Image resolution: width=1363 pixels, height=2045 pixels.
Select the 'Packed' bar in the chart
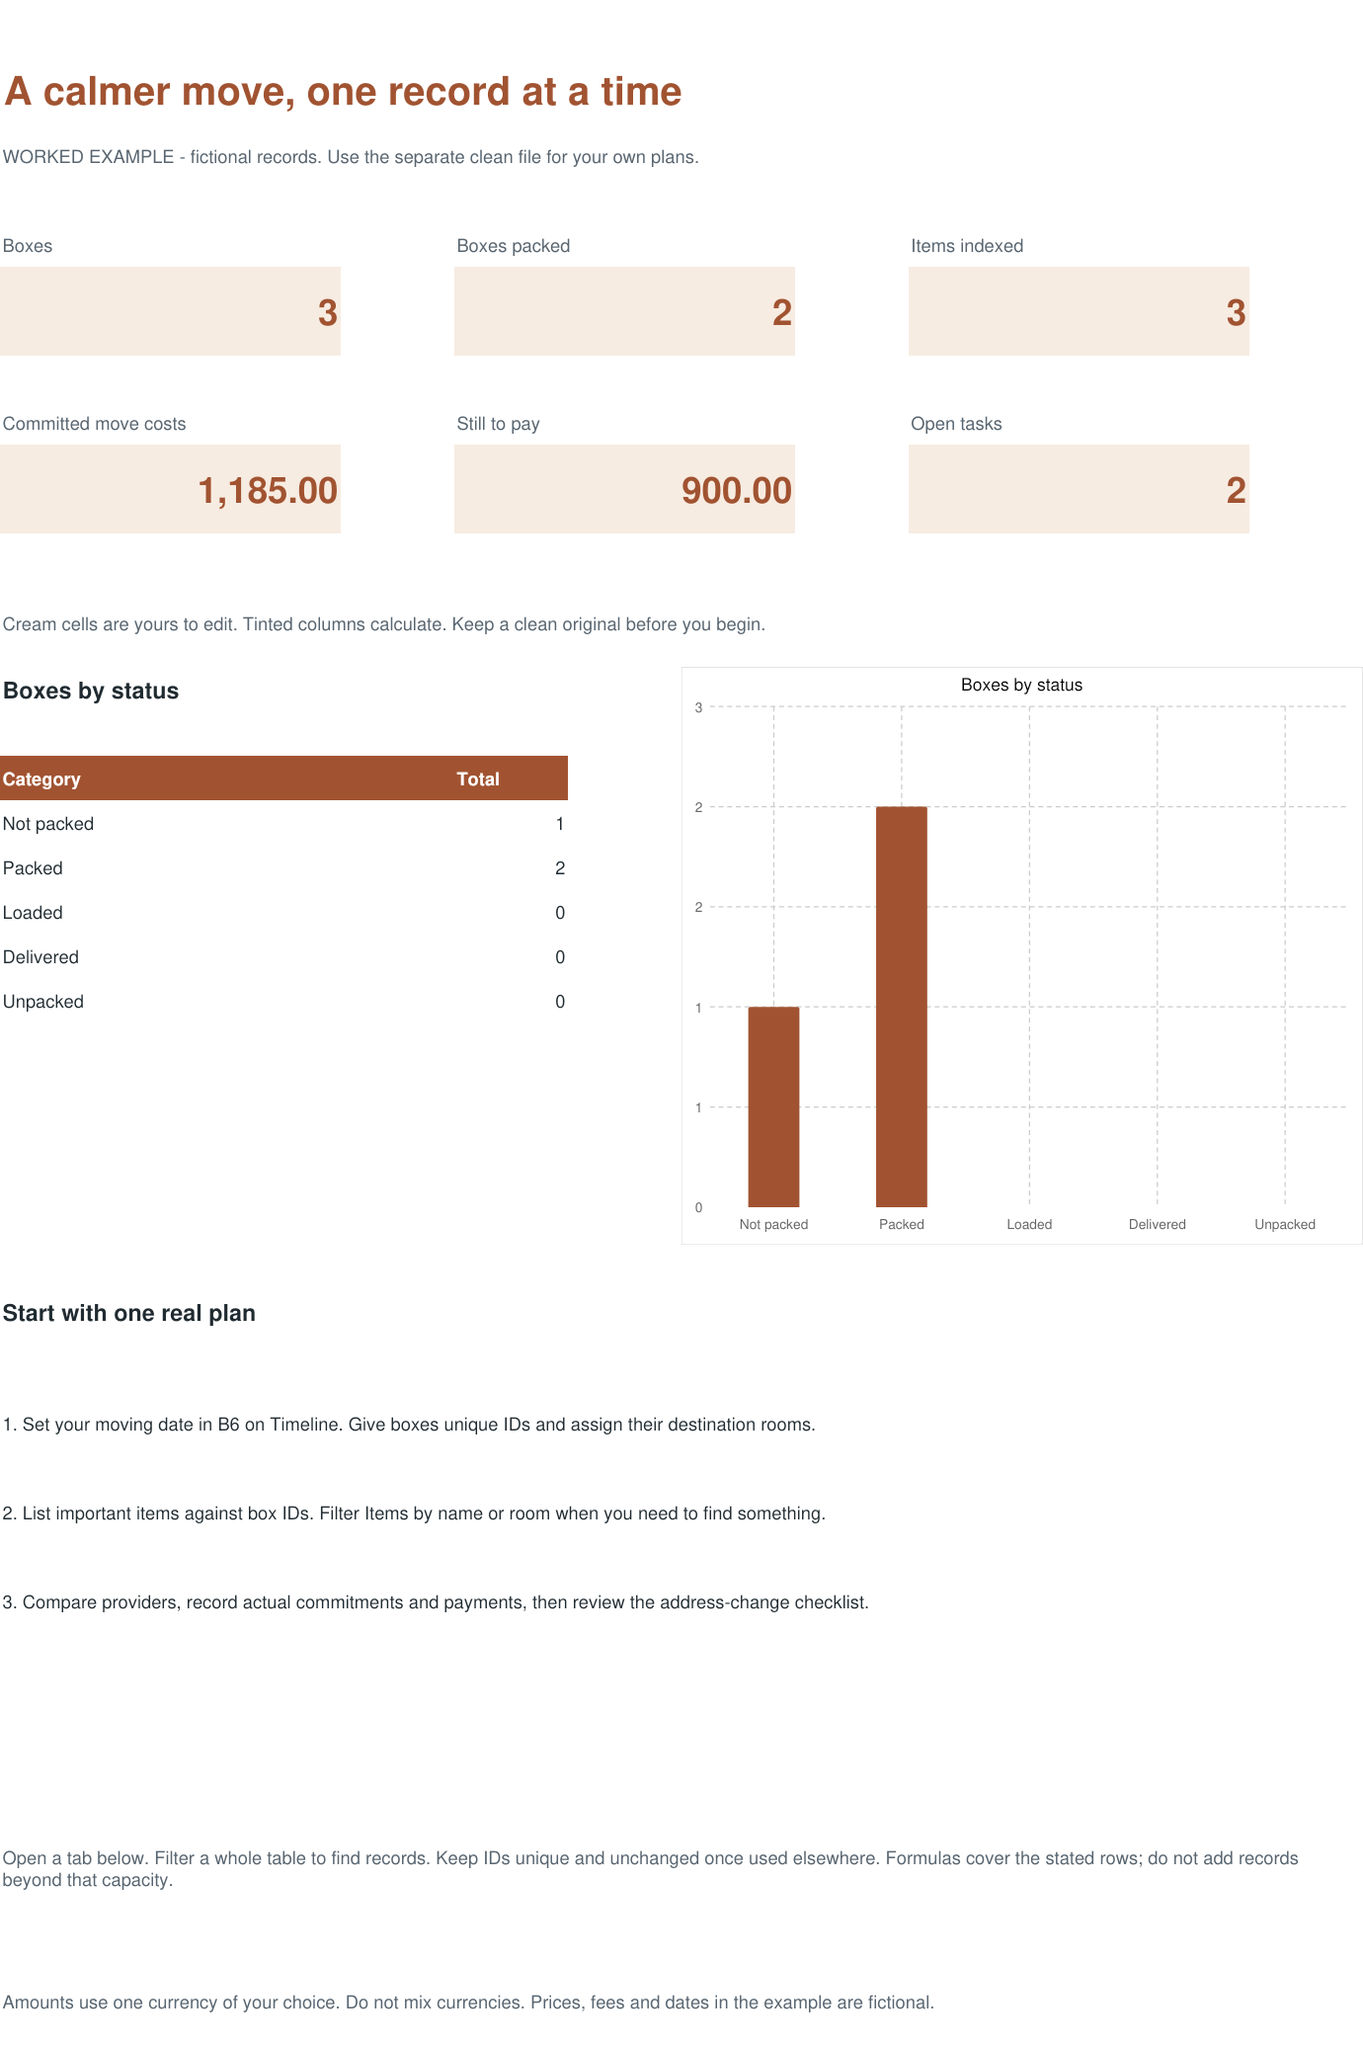pos(902,1007)
